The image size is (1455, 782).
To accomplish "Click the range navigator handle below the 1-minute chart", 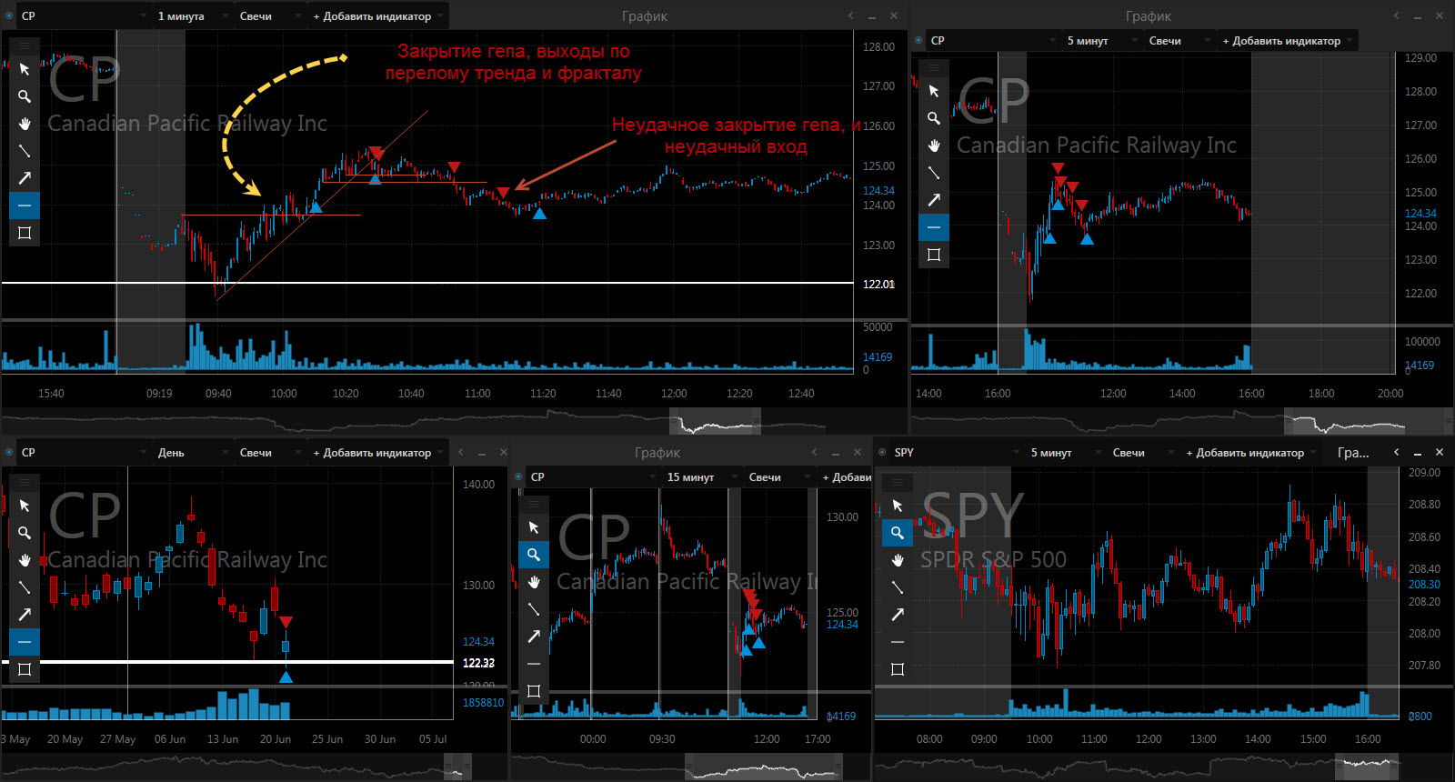I will tap(715, 424).
